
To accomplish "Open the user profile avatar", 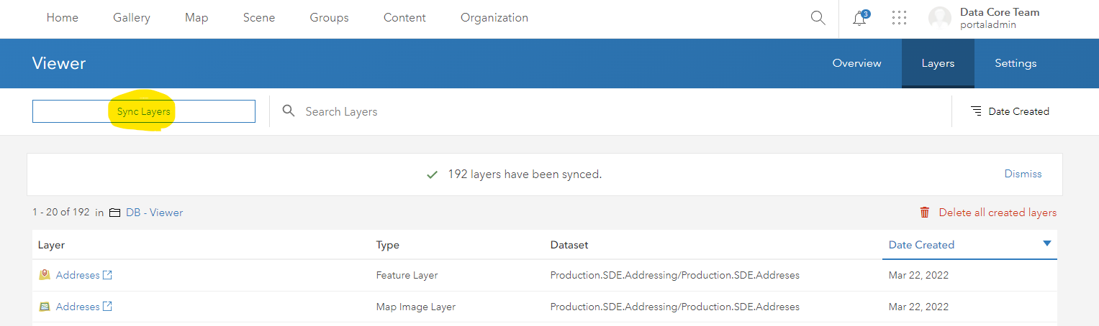I will tap(940, 18).
